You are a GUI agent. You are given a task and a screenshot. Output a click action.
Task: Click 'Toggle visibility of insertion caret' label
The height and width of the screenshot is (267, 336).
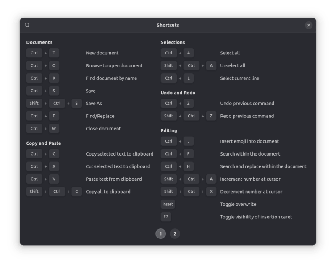tap(256, 217)
